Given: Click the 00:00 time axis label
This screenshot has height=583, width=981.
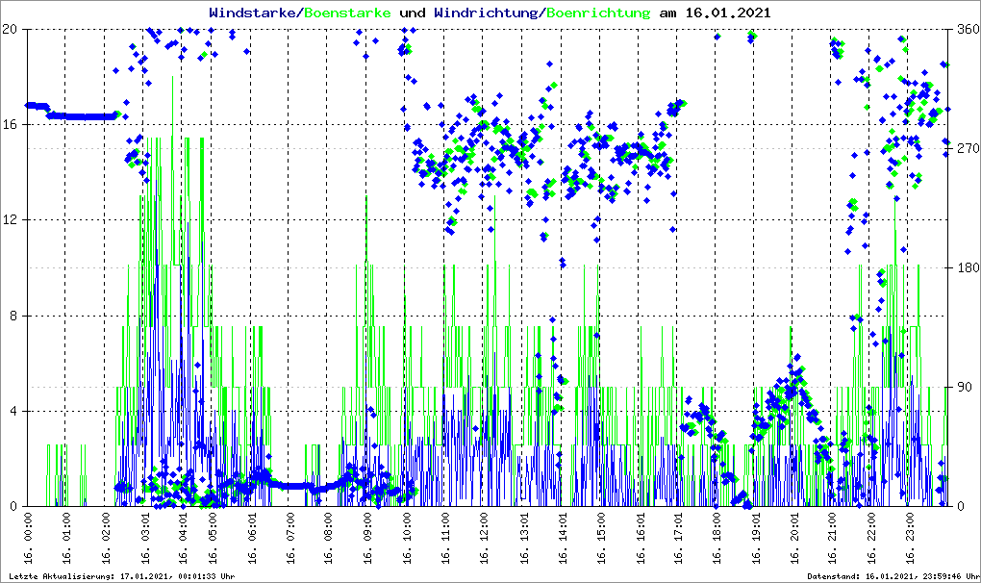Looking at the screenshot, I should point(29,540).
